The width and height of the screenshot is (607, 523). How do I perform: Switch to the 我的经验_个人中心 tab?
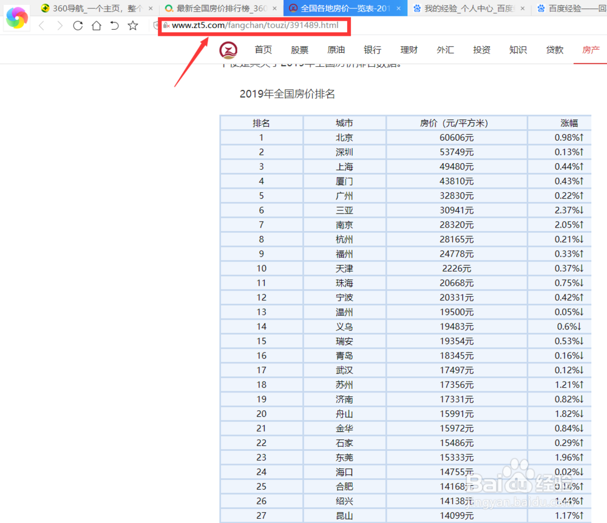tap(469, 8)
